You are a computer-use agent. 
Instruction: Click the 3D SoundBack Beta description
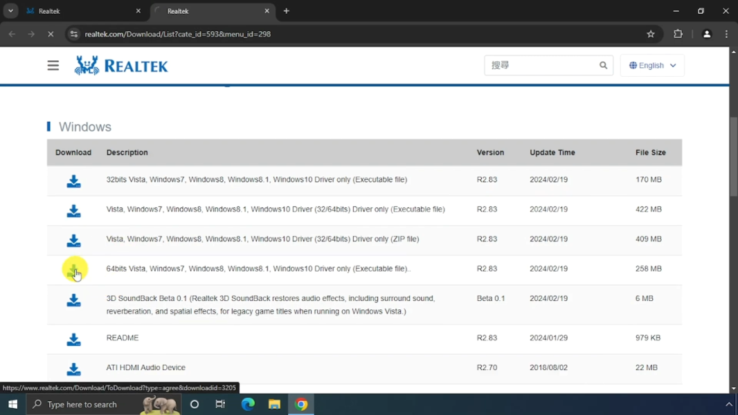click(x=271, y=304)
